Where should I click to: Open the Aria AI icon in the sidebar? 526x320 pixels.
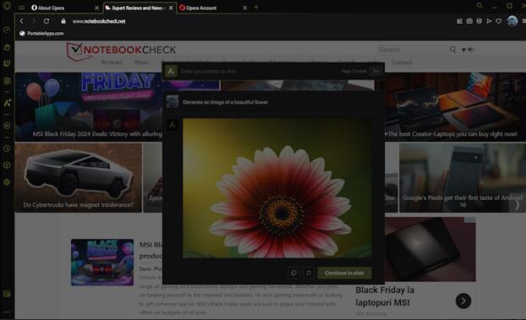(x=7, y=103)
